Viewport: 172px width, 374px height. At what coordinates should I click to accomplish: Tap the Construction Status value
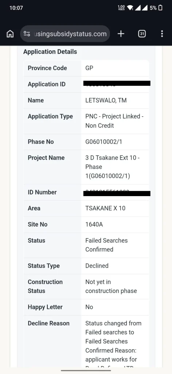[x=111, y=286]
